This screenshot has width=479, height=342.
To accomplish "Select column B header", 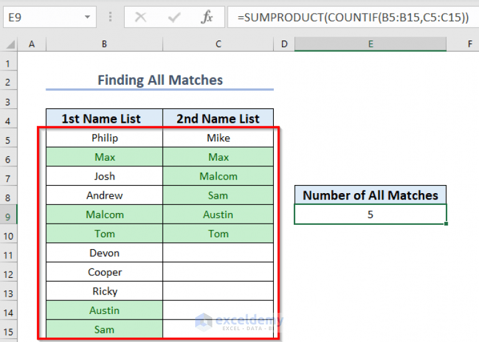I will tap(104, 44).
